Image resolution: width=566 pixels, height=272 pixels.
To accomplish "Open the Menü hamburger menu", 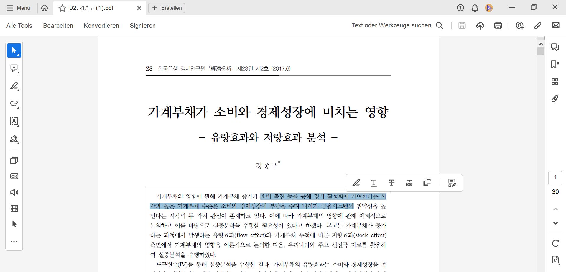I will [x=18, y=8].
